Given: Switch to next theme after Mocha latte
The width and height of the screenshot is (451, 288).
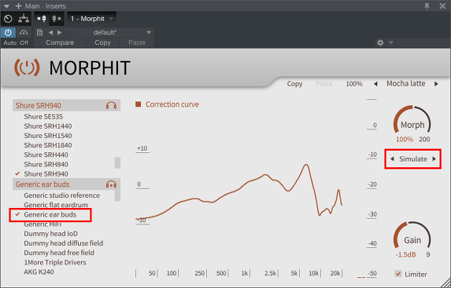Looking at the screenshot, I should (x=437, y=84).
